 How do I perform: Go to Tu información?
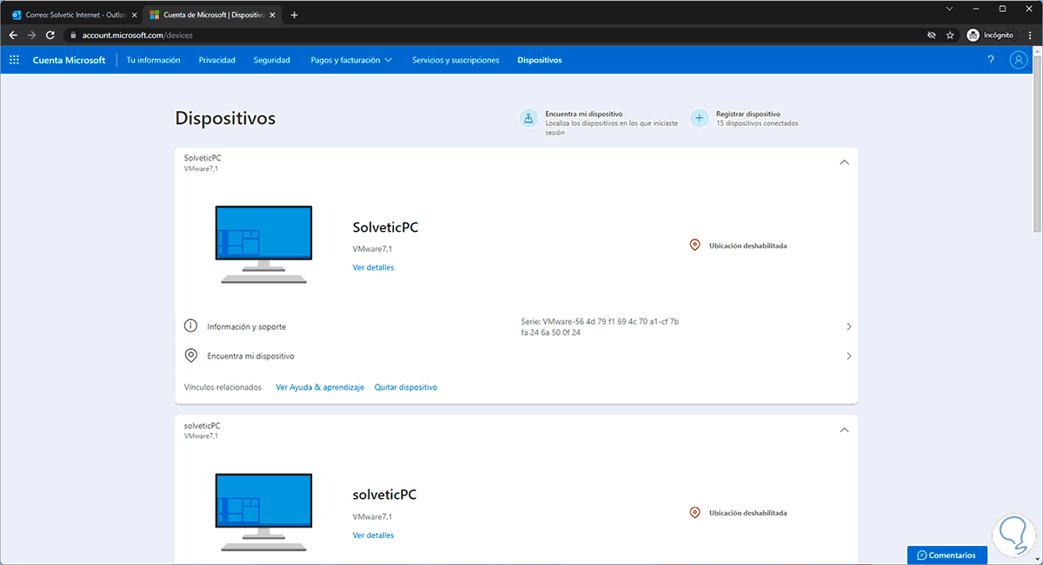(153, 60)
